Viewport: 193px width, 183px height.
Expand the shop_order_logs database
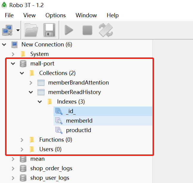[x=13, y=168]
